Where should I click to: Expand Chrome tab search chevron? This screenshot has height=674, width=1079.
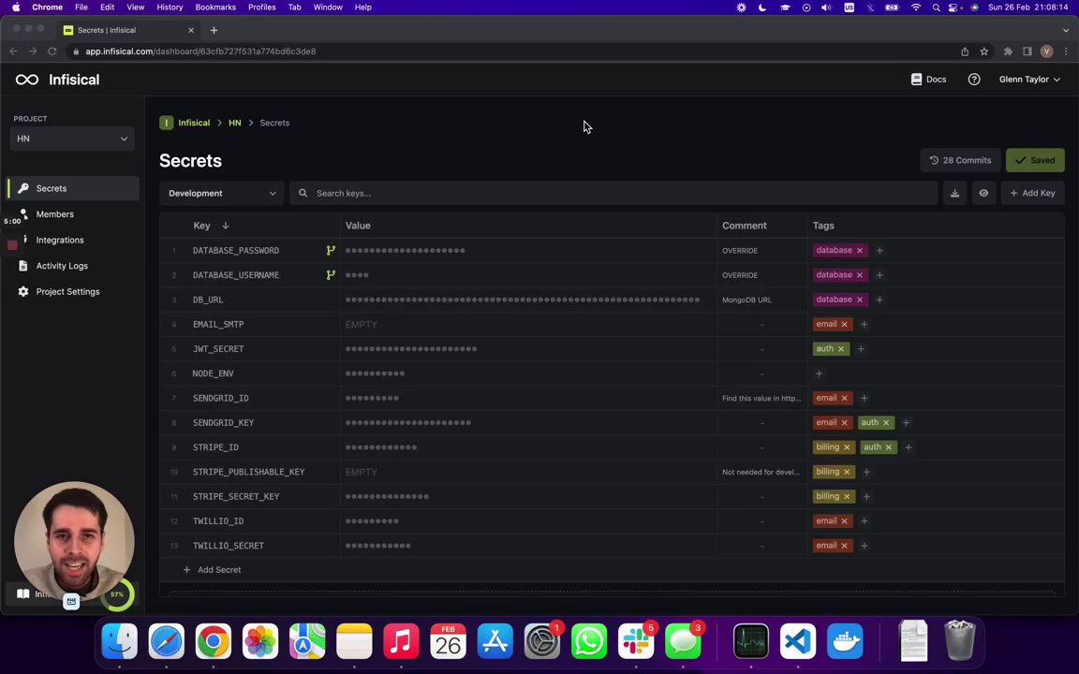(x=1066, y=30)
